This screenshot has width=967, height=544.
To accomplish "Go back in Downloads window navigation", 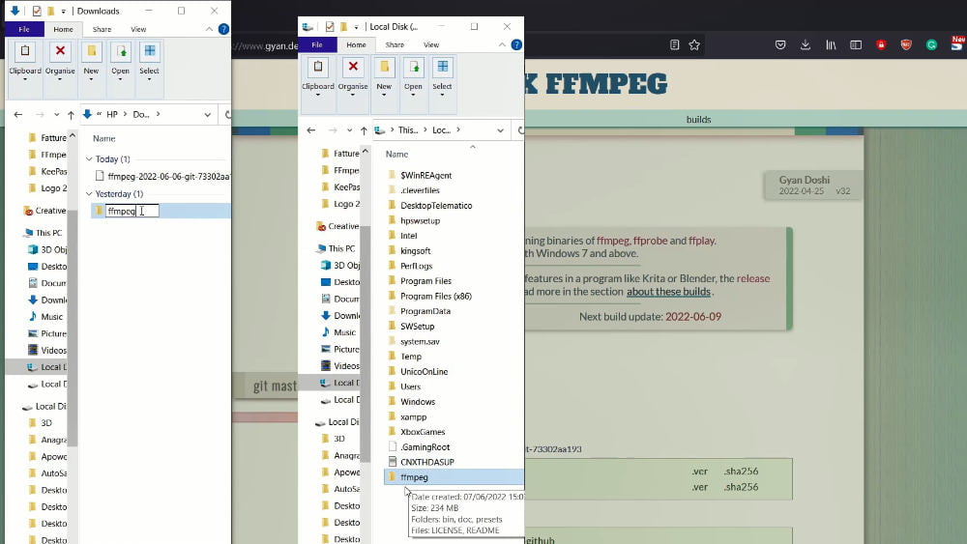I will click(18, 115).
